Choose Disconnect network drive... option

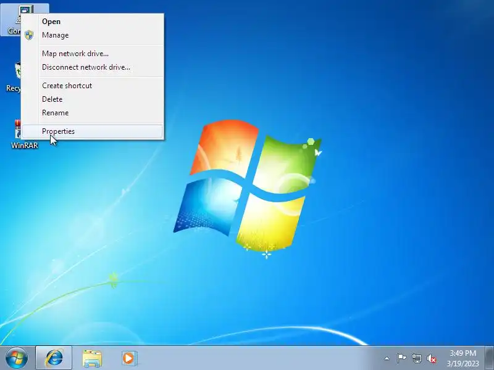pos(92,67)
